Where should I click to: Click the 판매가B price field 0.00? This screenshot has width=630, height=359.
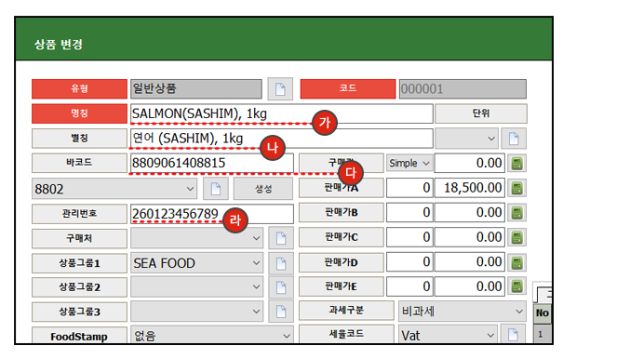470,212
